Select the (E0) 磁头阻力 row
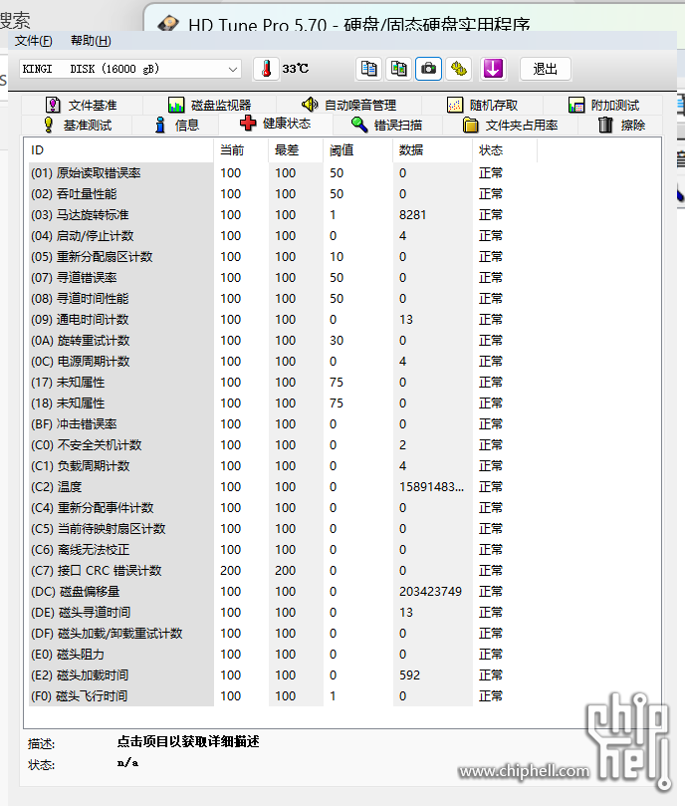685x806 pixels. tap(283, 655)
